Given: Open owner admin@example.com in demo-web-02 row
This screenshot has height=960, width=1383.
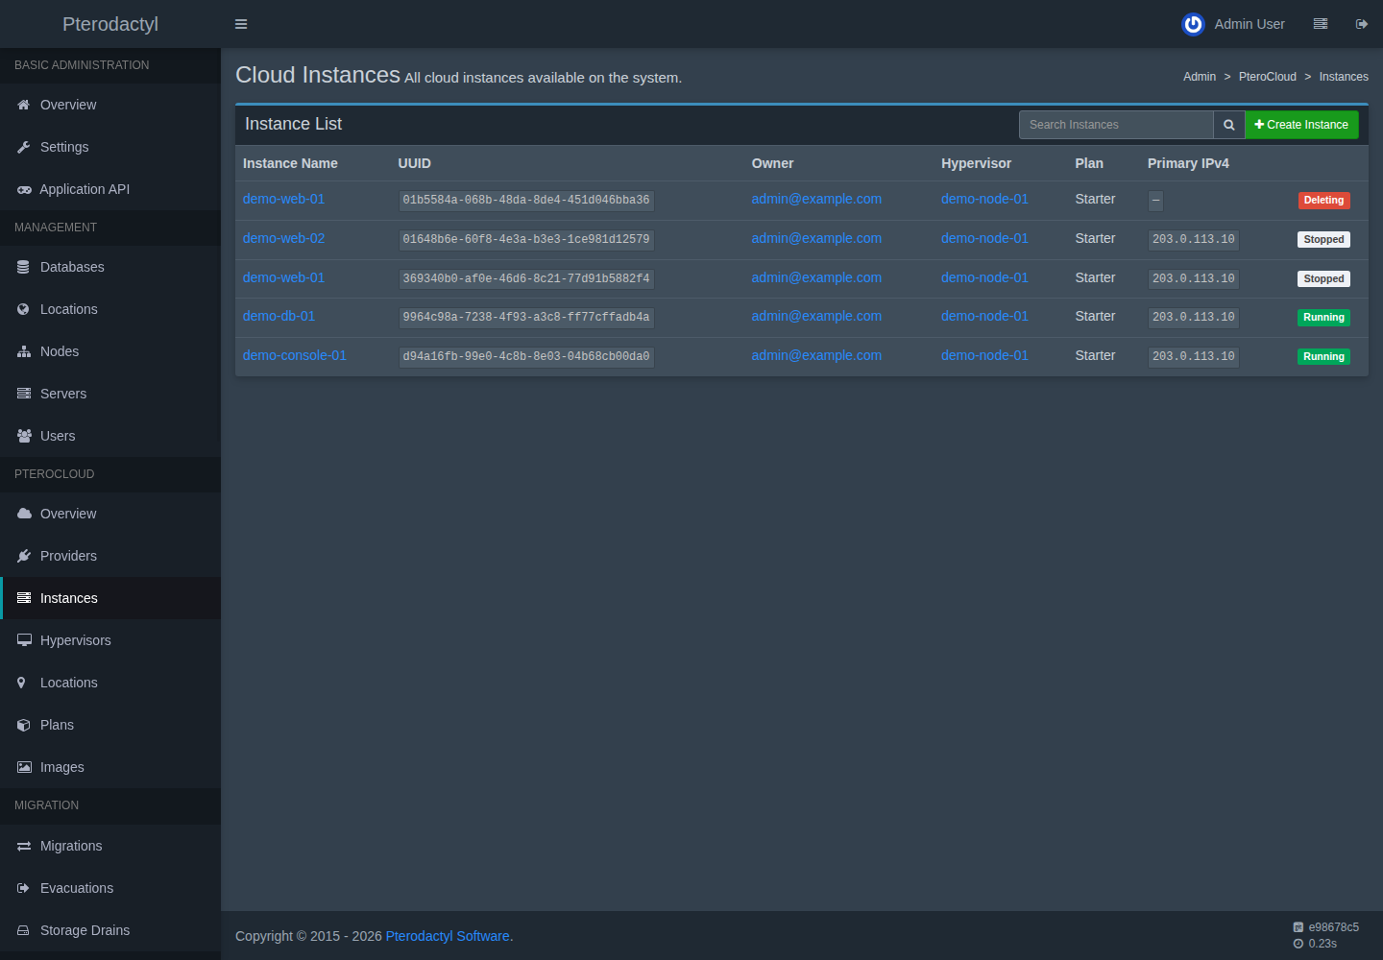Looking at the screenshot, I should pos(816,238).
